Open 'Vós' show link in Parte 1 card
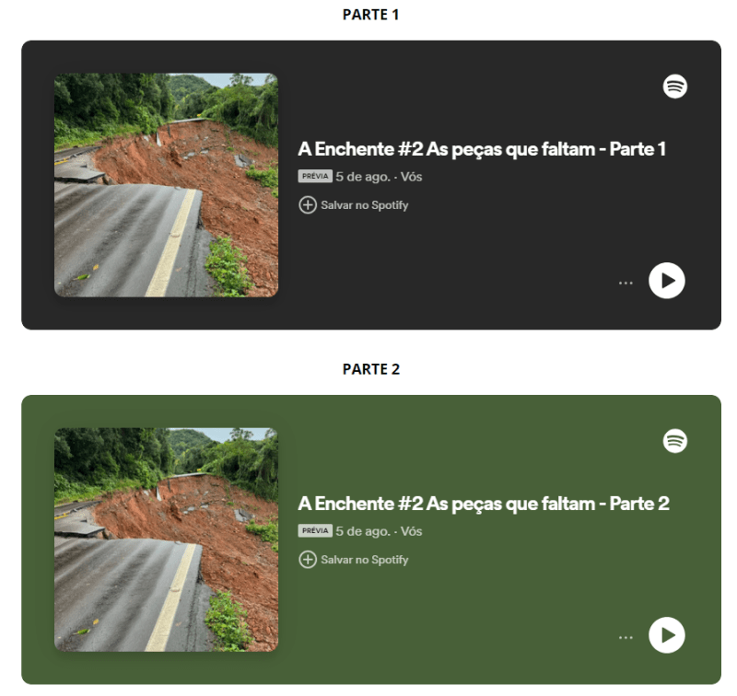 tap(411, 177)
